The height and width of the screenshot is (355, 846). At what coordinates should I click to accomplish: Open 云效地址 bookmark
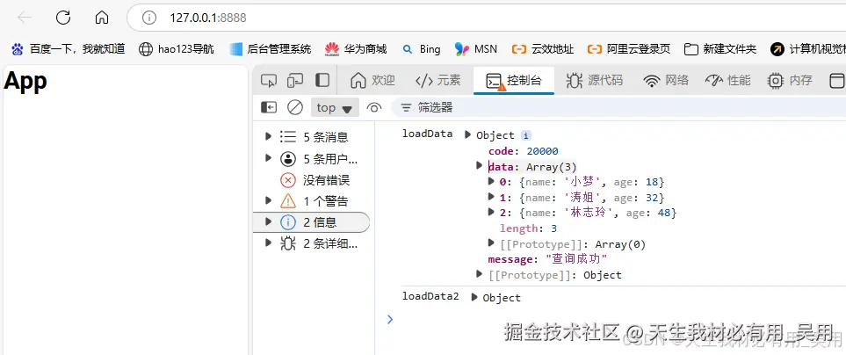pos(543,49)
